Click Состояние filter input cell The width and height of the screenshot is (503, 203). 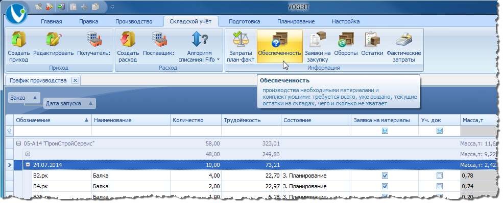point(316,131)
